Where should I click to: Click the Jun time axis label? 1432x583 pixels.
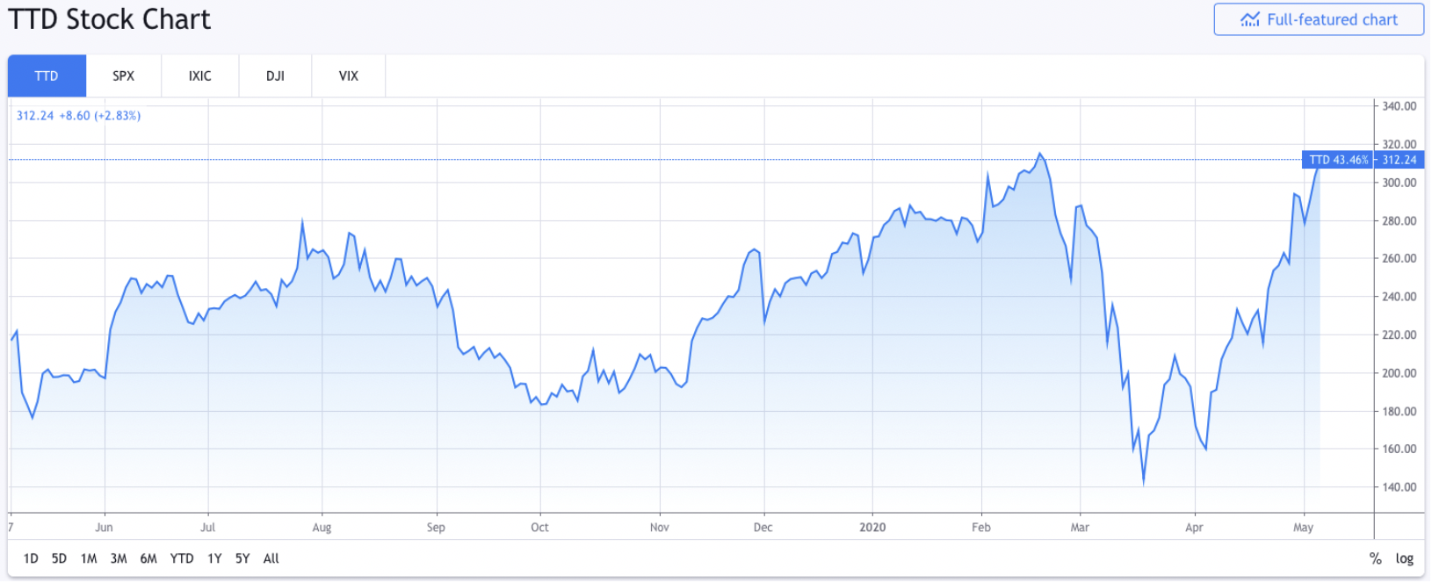[x=104, y=528]
